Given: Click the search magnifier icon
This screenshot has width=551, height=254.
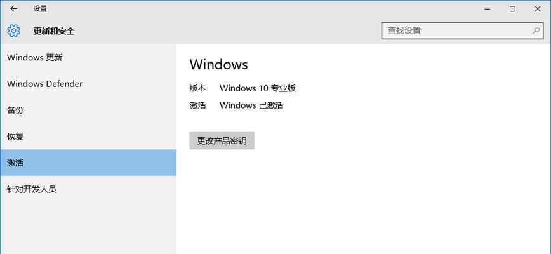Looking at the screenshot, I should [536, 30].
